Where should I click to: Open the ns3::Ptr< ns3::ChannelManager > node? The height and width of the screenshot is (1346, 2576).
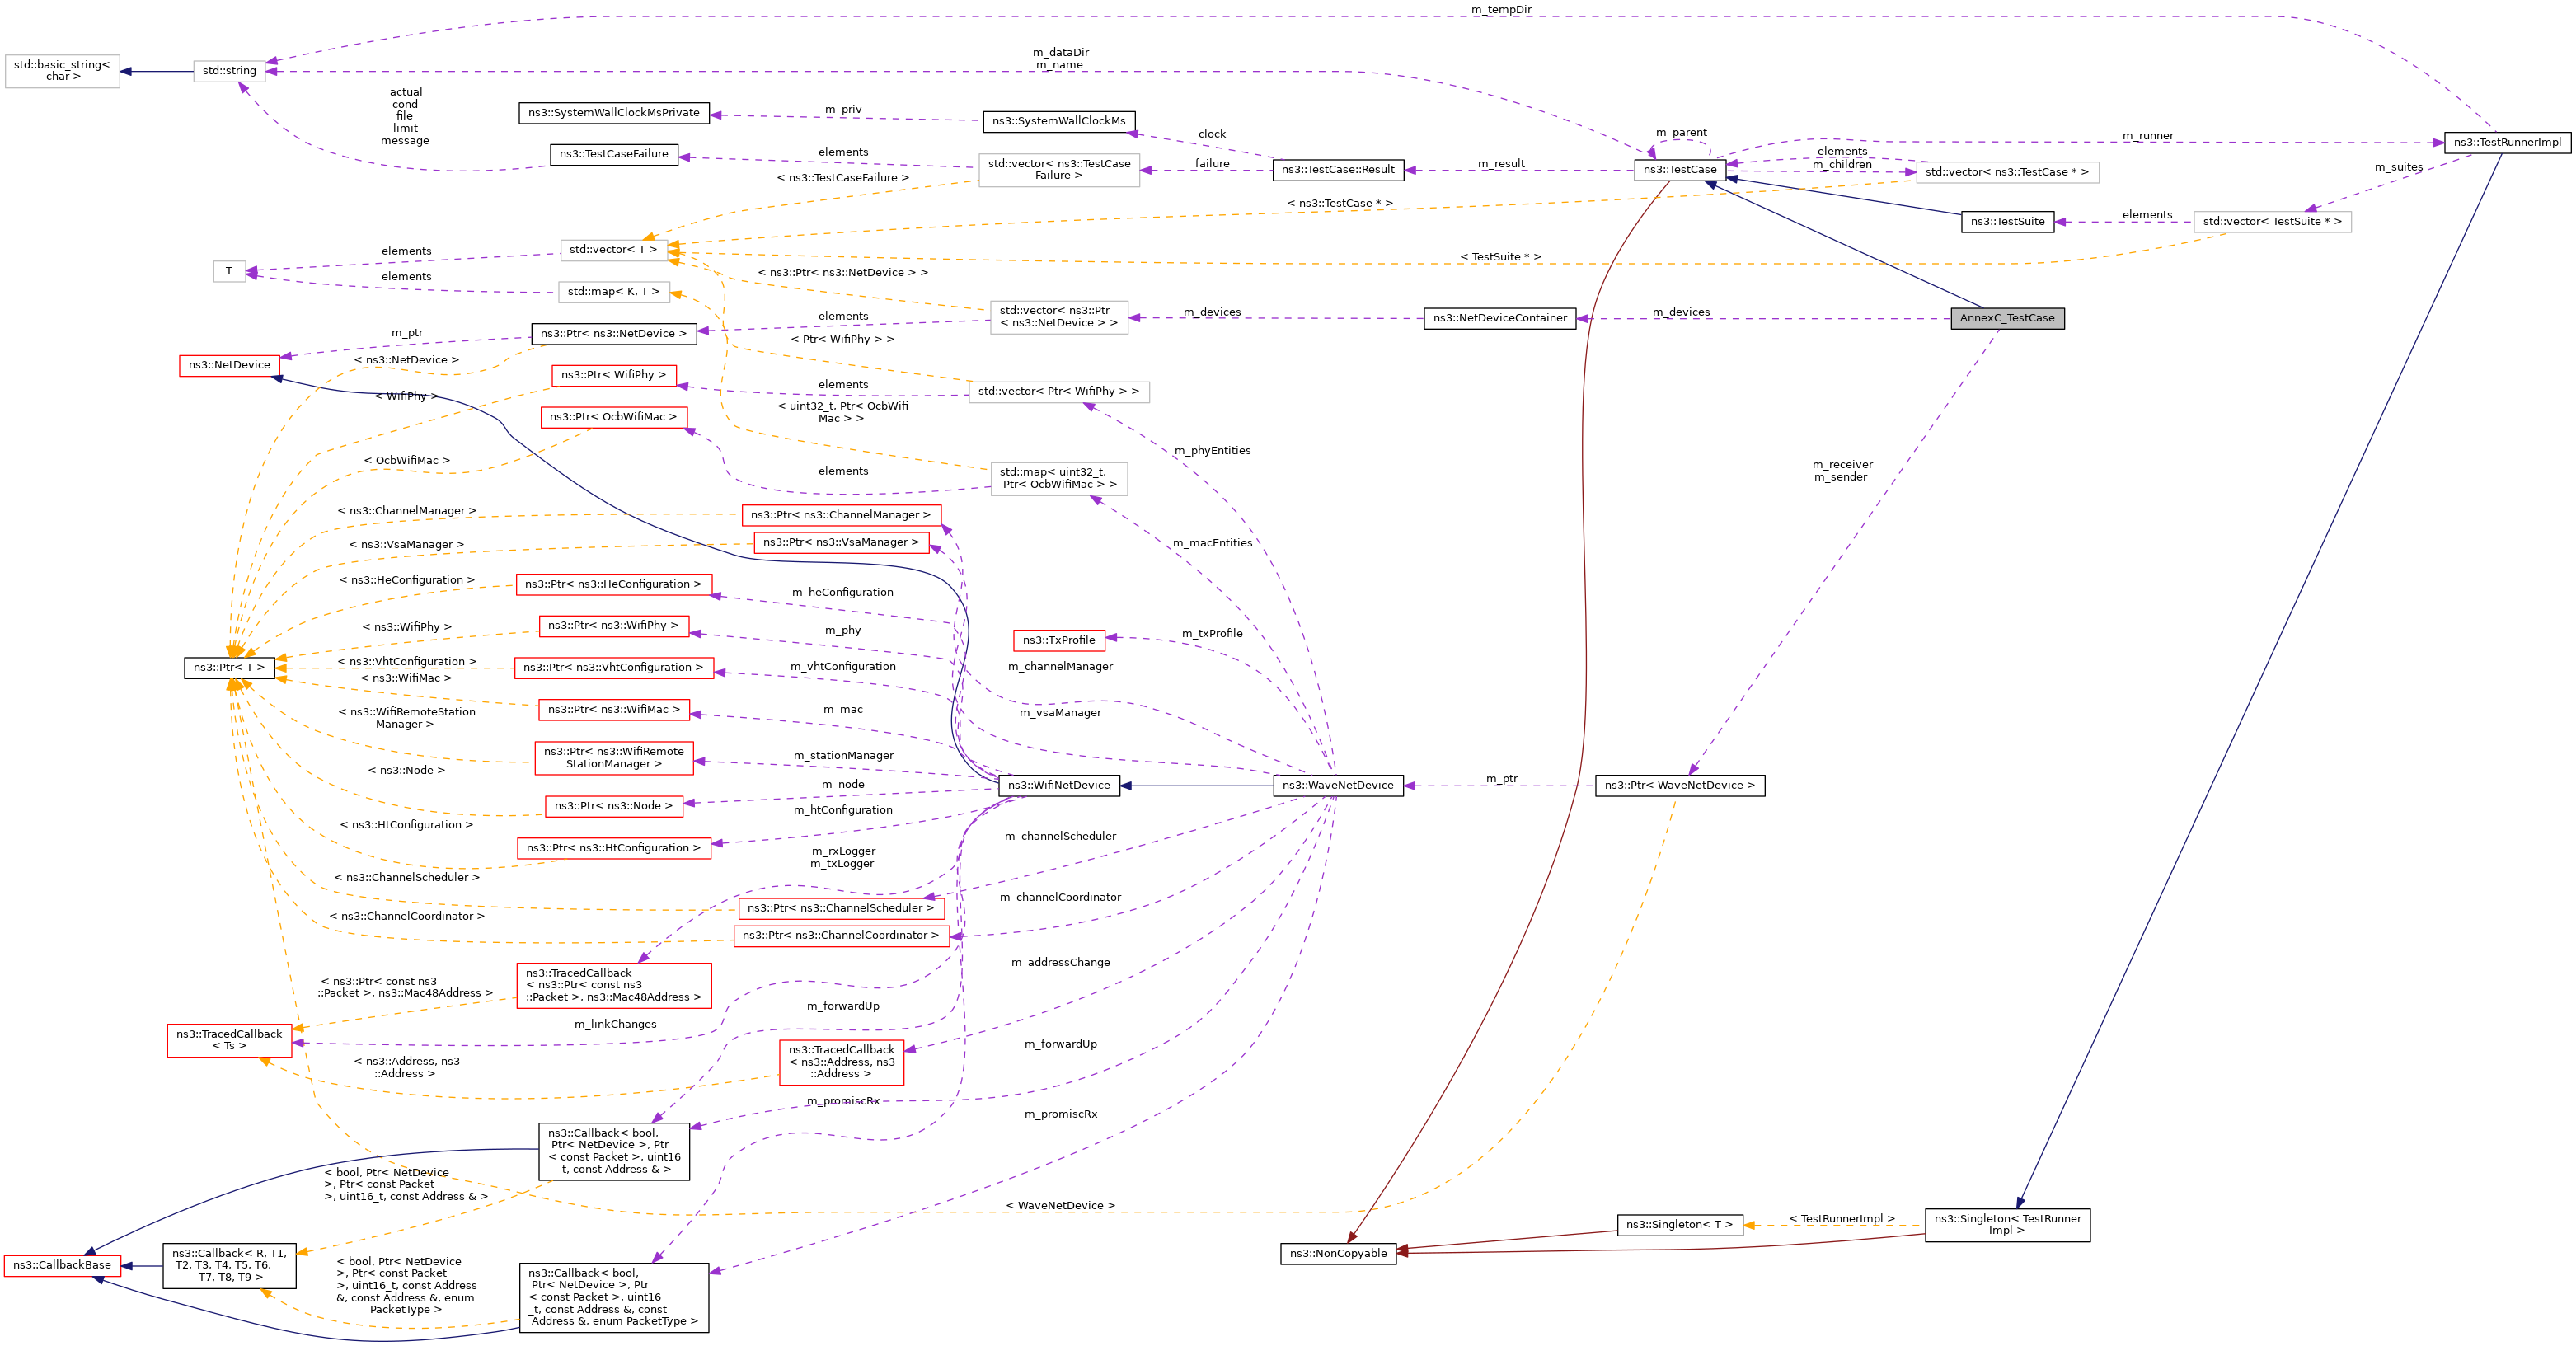841,515
